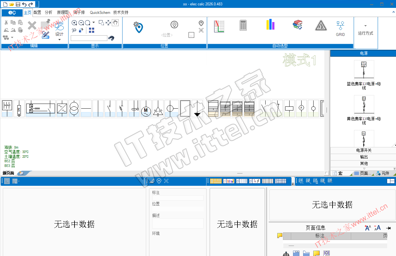Click the location browse ellipsis button
396x256 pixels.
191,35
